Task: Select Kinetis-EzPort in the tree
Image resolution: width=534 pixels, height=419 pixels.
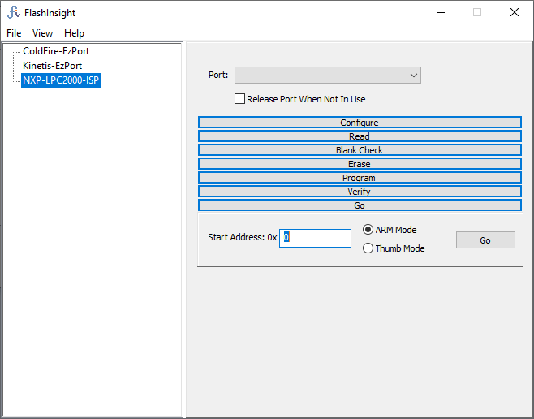Action: click(x=52, y=66)
